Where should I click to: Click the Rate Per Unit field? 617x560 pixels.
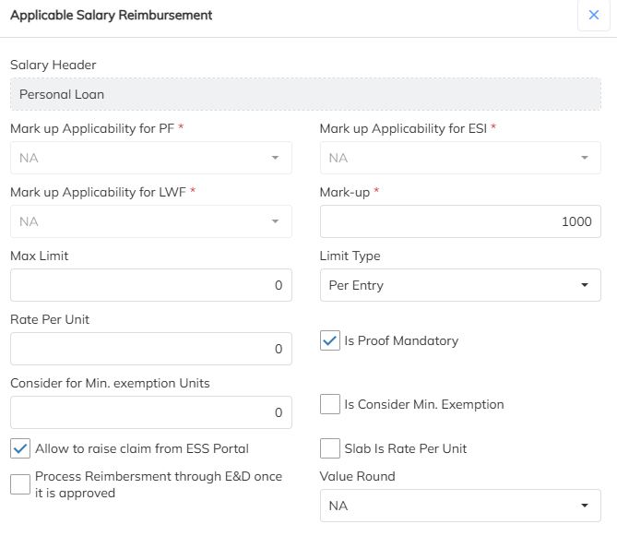coord(150,349)
